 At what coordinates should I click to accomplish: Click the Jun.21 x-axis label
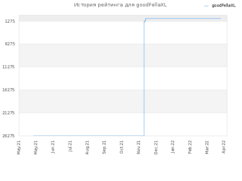[x=53, y=147]
